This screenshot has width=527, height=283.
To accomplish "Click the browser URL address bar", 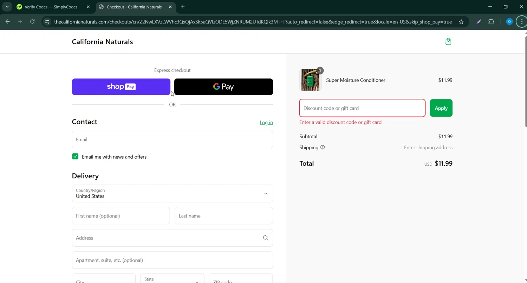I will click(x=253, y=22).
